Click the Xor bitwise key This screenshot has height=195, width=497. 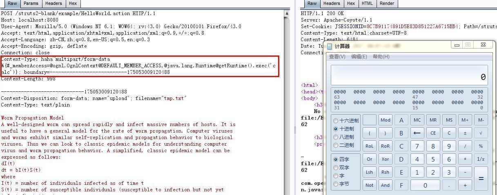385,159
